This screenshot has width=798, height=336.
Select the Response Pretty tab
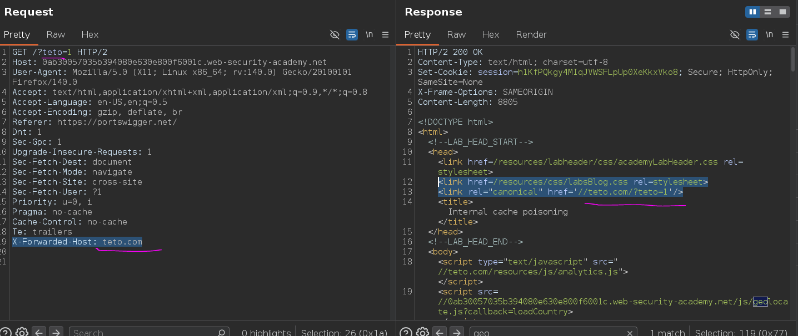(x=417, y=34)
